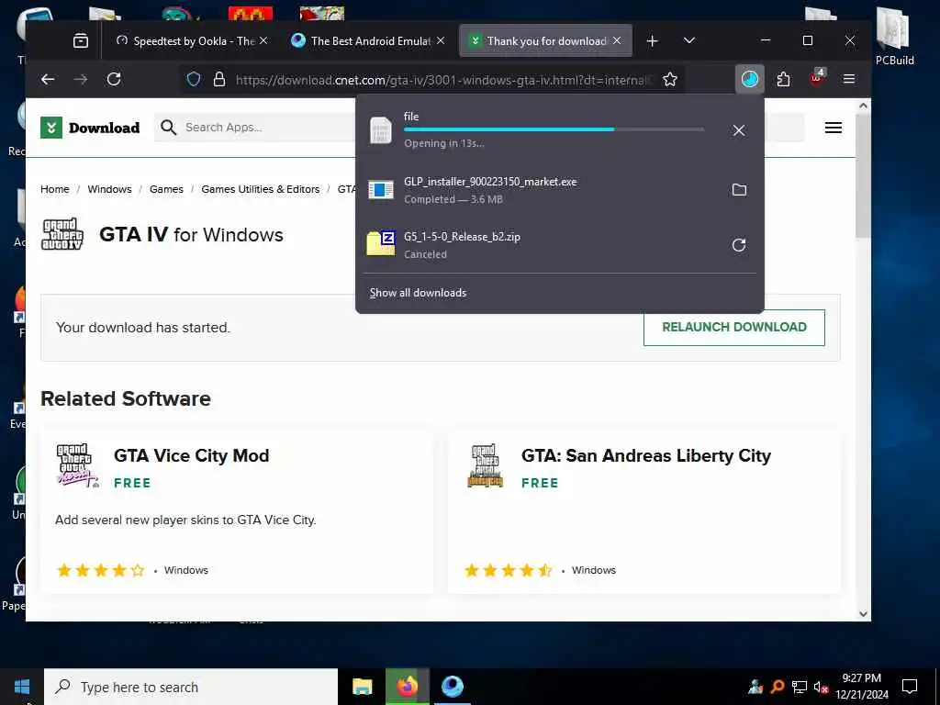Open GTA: San Andreas Liberty City title
The width and height of the screenshot is (940, 705).
645,455
